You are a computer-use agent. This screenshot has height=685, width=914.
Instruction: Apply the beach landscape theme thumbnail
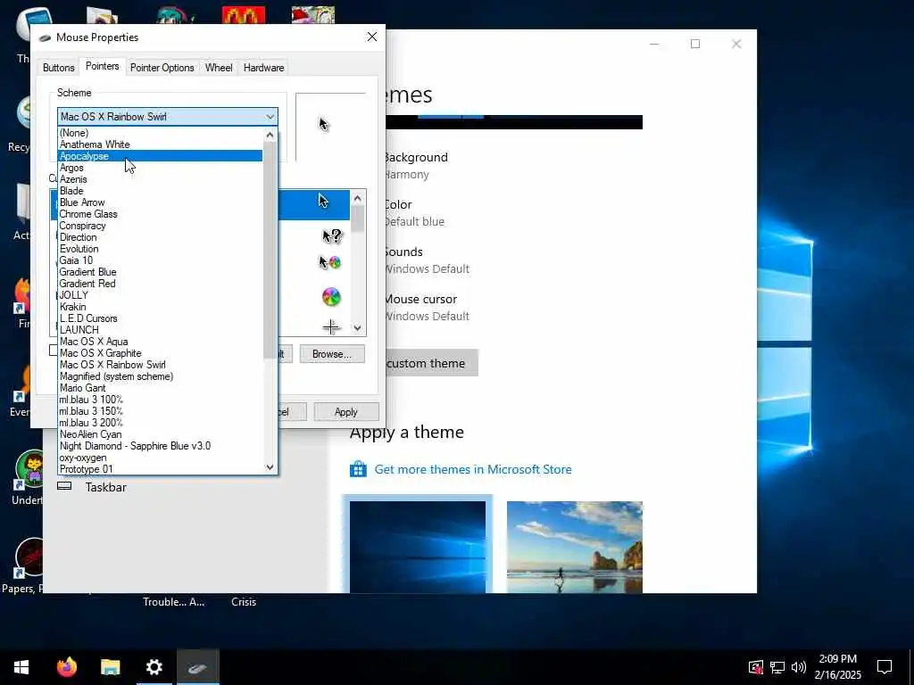tap(575, 547)
